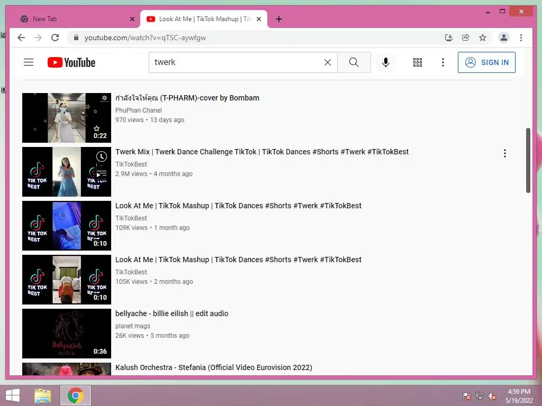Add Twerk Mix to queue icon
This screenshot has width=542, height=406.
(101, 173)
